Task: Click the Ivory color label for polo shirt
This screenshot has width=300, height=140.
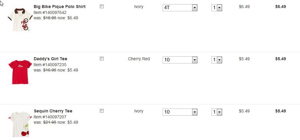Action: pyautogui.click(x=139, y=7)
